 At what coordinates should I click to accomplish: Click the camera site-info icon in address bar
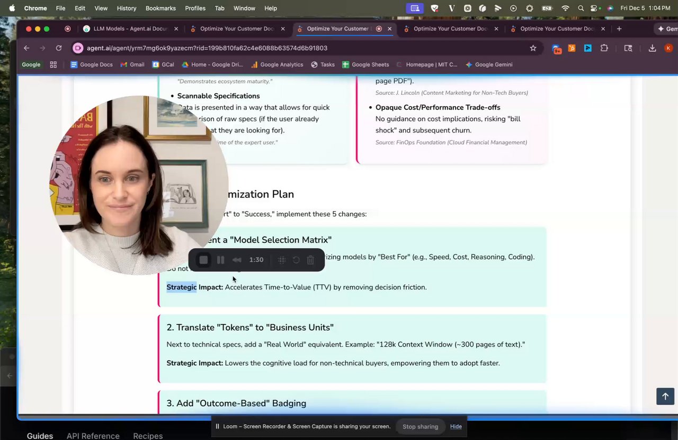(78, 48)
